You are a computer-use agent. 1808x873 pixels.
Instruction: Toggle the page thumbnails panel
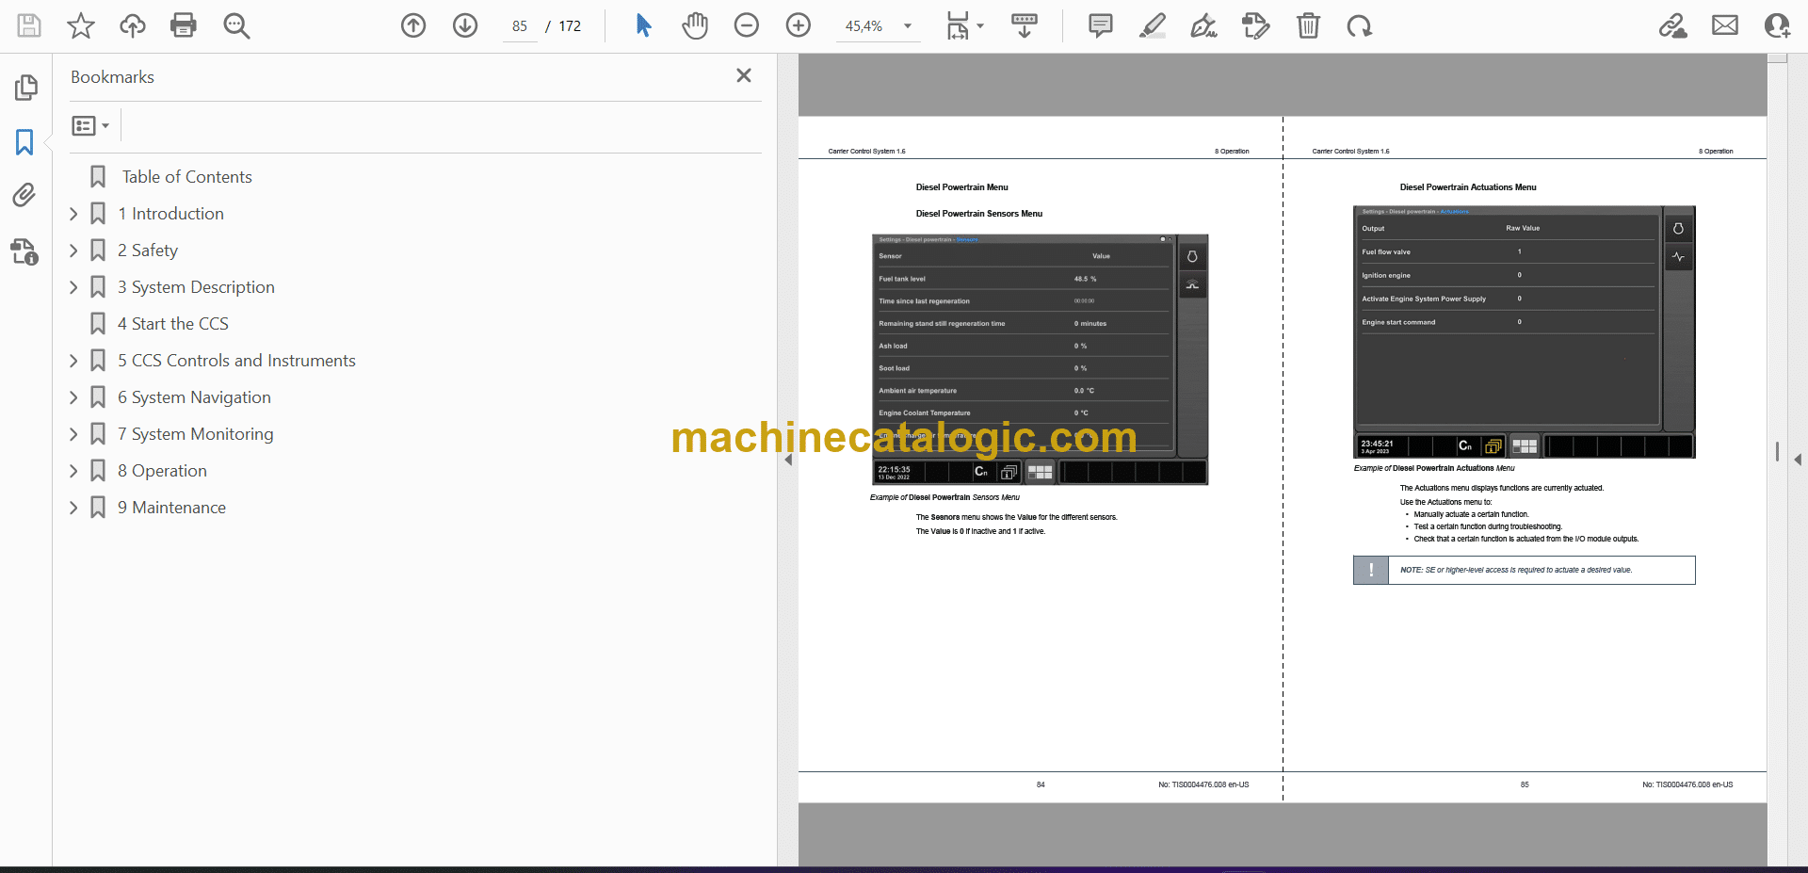click(25, 88)
